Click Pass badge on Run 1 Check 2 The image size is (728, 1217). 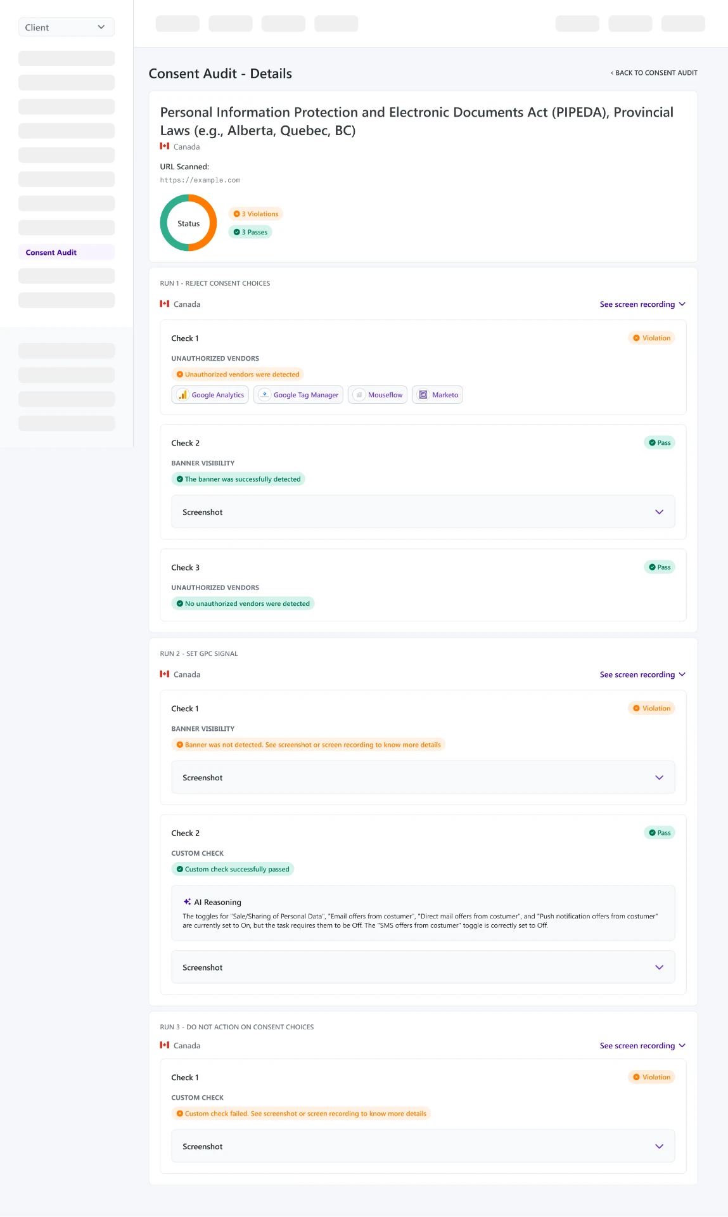coord(660,443)
